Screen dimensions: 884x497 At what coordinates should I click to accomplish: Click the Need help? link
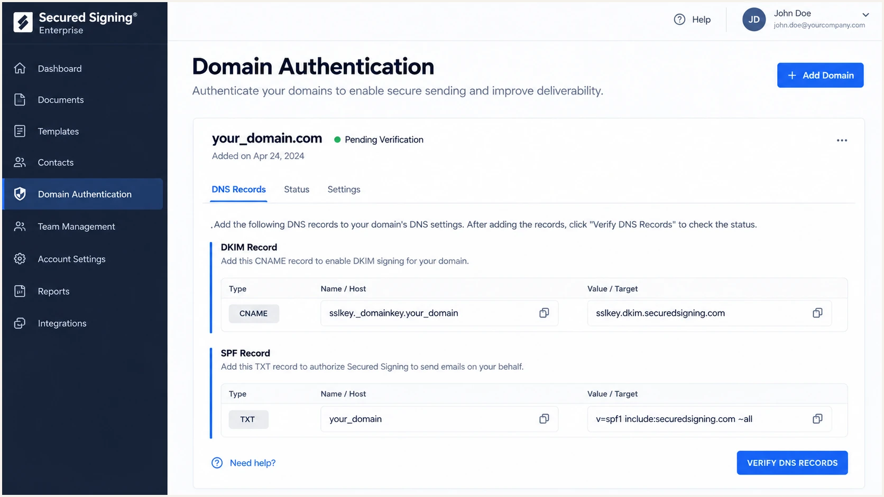pyautogui.click(x=253, y=463)
